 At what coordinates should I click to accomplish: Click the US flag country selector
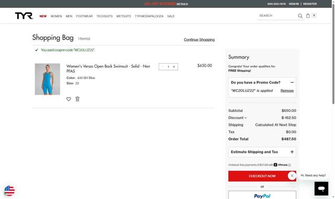[x=9, y=191]
